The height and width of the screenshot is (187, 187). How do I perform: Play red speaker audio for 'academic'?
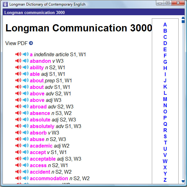click(18, 146)
